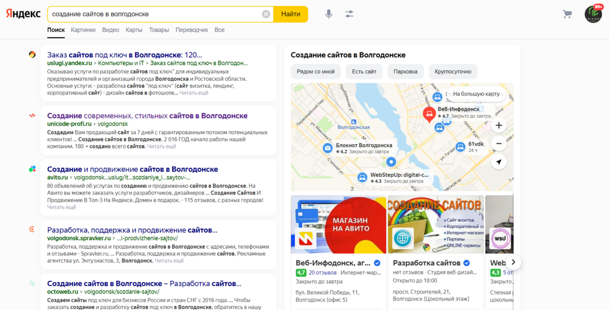The width and height of the screenshot is (609, 310).
Task: Click the Yandex logo
Action: click(x=23, y=14)
